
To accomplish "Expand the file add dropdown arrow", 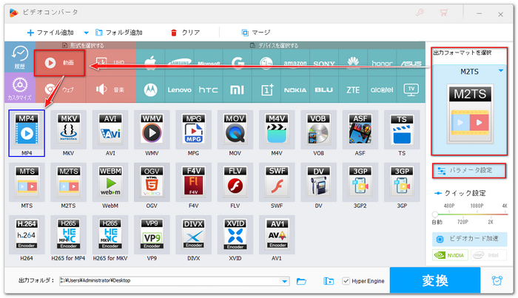I will (87, 33).
